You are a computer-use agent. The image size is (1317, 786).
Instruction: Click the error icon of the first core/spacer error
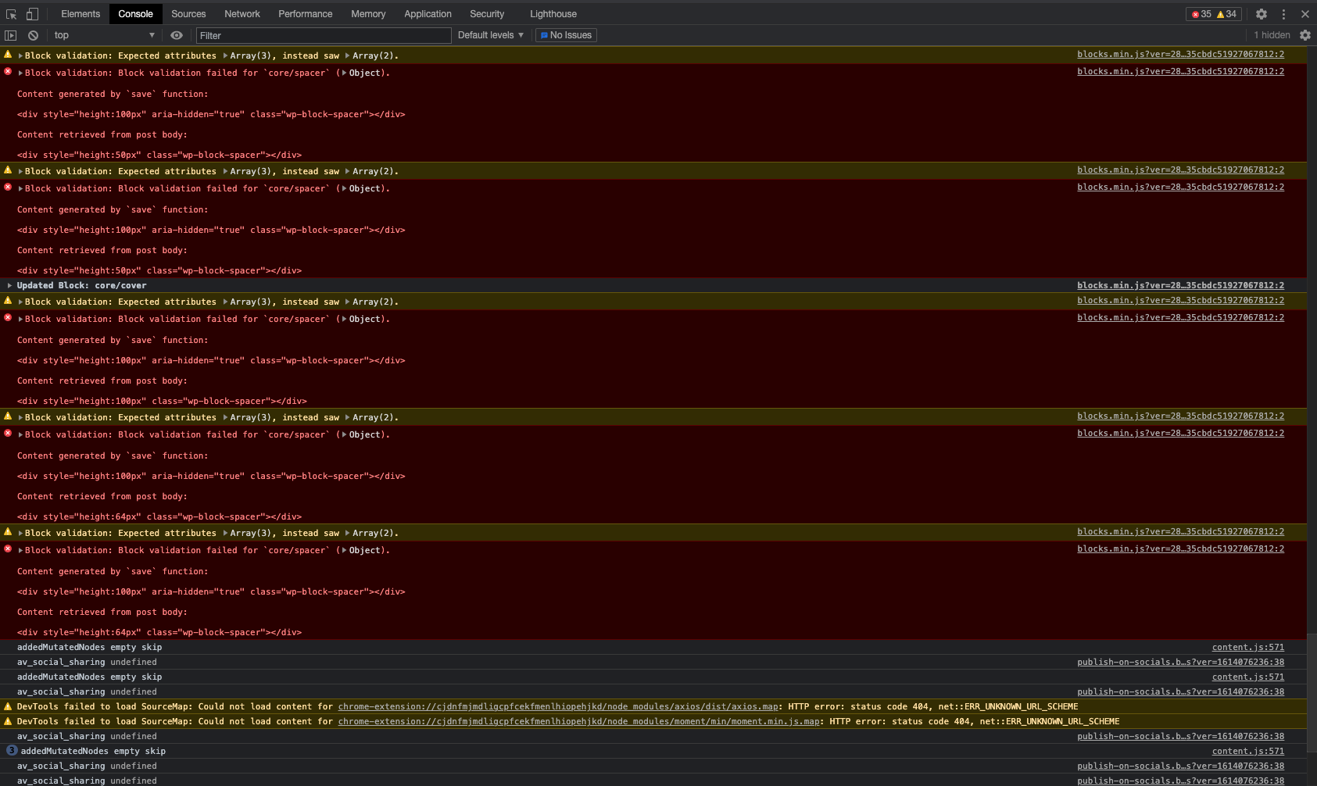click(8, 72)
